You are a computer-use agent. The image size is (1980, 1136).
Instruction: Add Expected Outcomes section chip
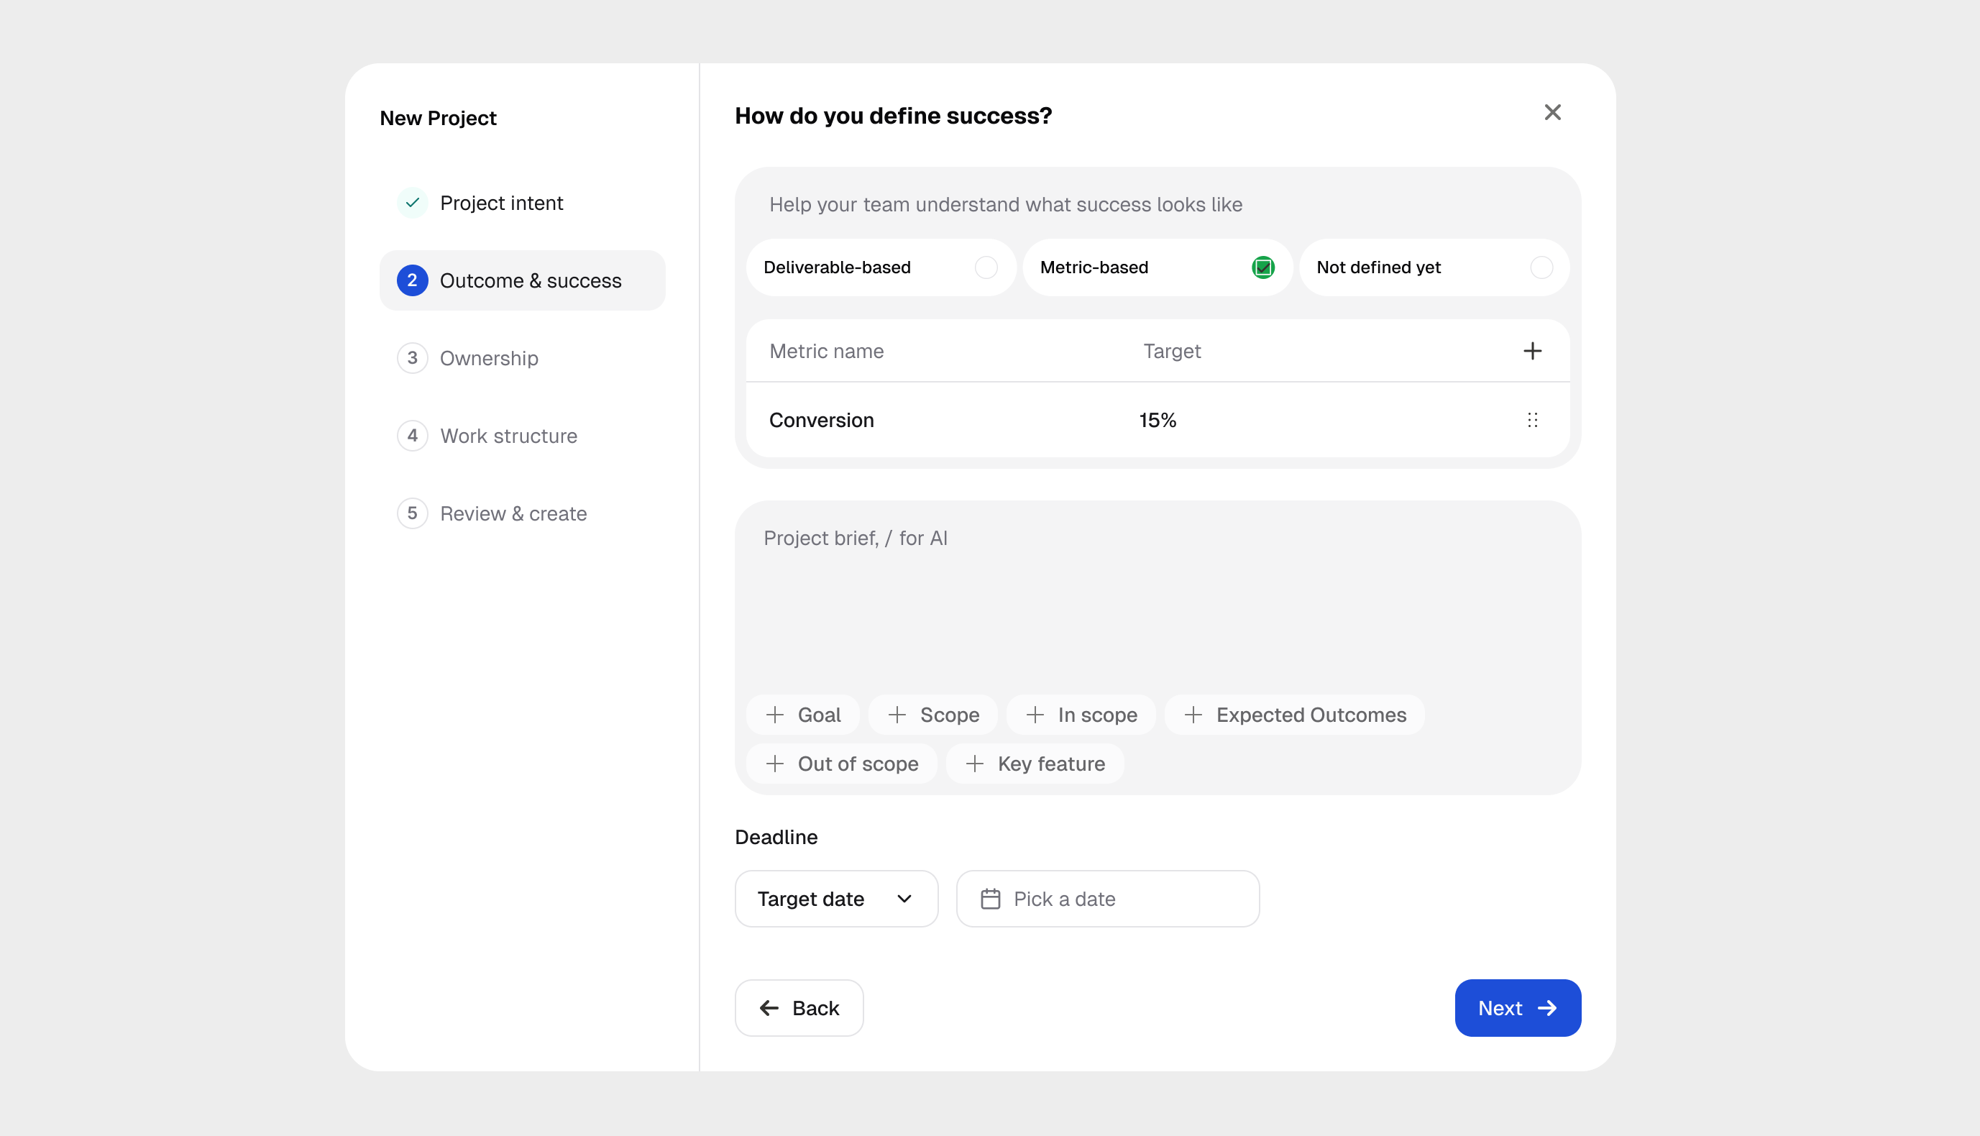[x=1295, y=715]
